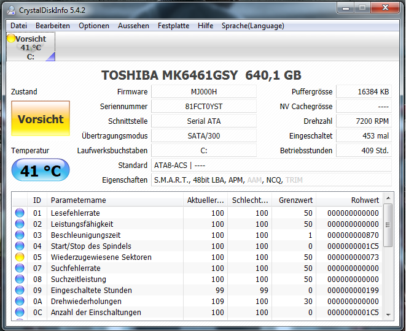The width and height of the screenshot is (406, 331).
Task: Click the Aktueller... column header
Action: coord(205,200)
